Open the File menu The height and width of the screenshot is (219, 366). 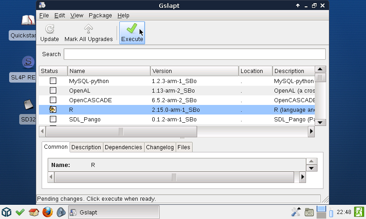[44, 16]
